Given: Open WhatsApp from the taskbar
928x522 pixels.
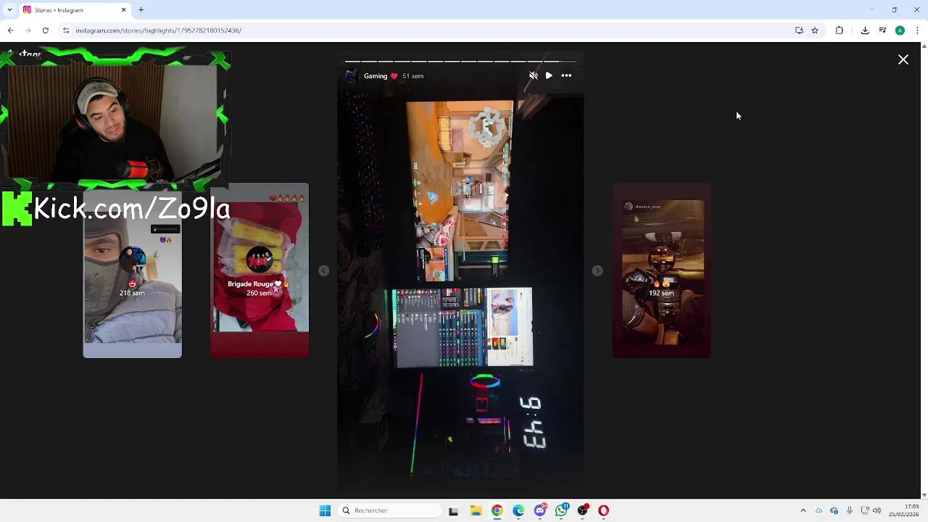Looking at the screenshot, I should tap(562, 510).
